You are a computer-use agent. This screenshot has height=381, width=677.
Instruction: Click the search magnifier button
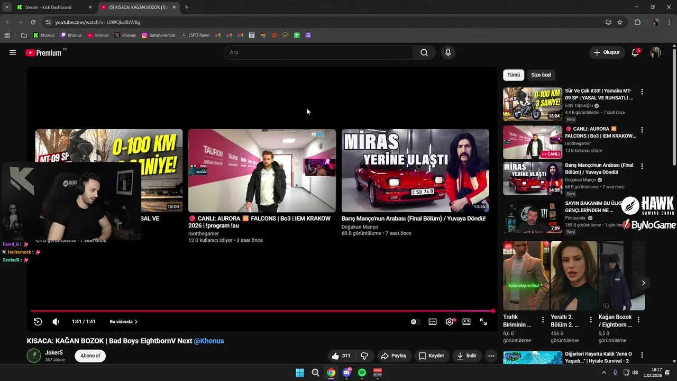pos(424,52)
